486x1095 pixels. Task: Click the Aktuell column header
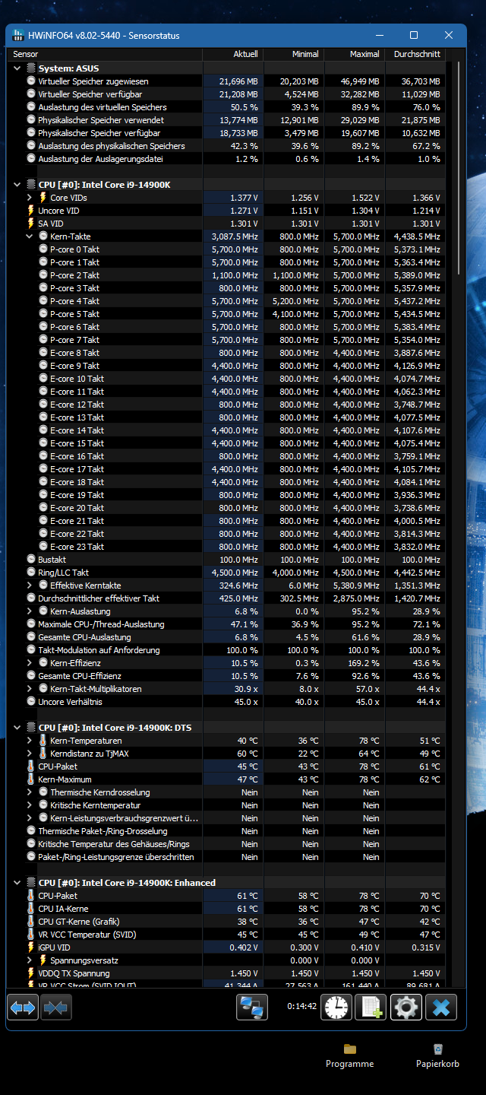point(233,55)
